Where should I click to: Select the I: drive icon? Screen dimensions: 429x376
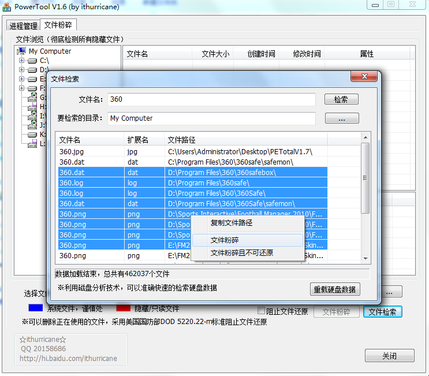32,116
